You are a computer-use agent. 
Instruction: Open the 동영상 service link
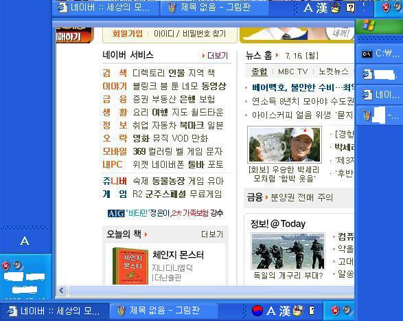[214, 86]
